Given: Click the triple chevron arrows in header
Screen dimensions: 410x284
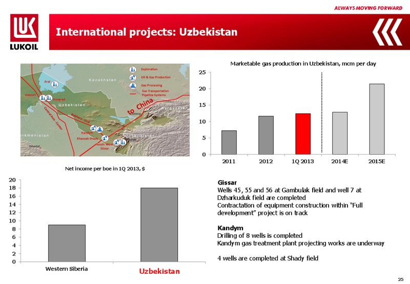Looking at the screenshot, I should coord(387,32).
